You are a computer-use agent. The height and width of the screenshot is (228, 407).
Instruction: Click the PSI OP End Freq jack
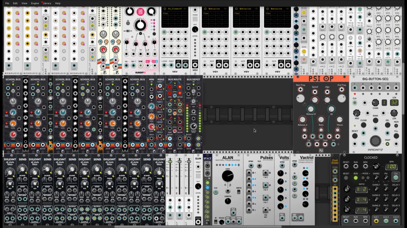point(341,90)
